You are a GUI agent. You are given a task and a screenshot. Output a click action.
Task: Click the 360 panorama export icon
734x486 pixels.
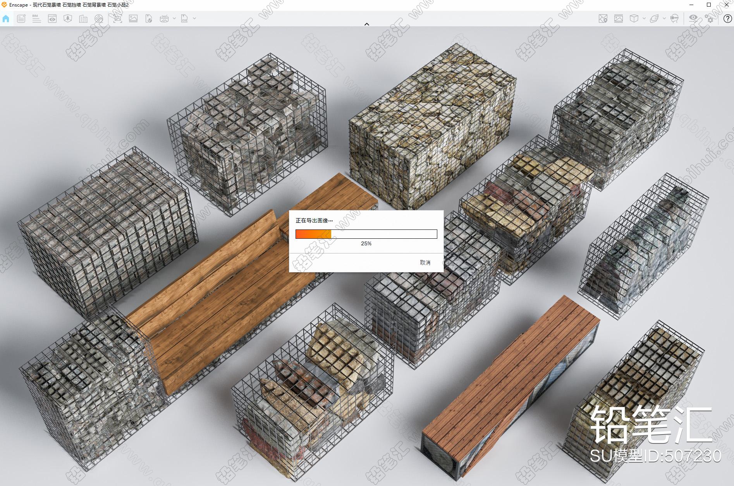tap(164, 19)
